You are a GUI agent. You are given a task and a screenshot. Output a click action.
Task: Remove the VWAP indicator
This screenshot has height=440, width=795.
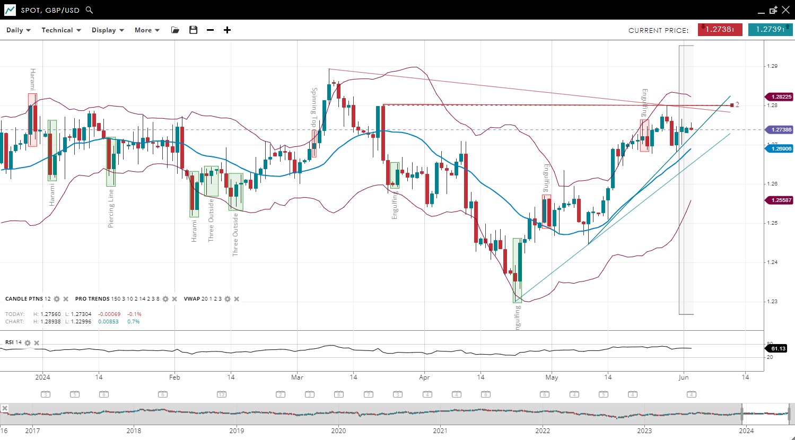pyautogui.click(x=237, y=299)
